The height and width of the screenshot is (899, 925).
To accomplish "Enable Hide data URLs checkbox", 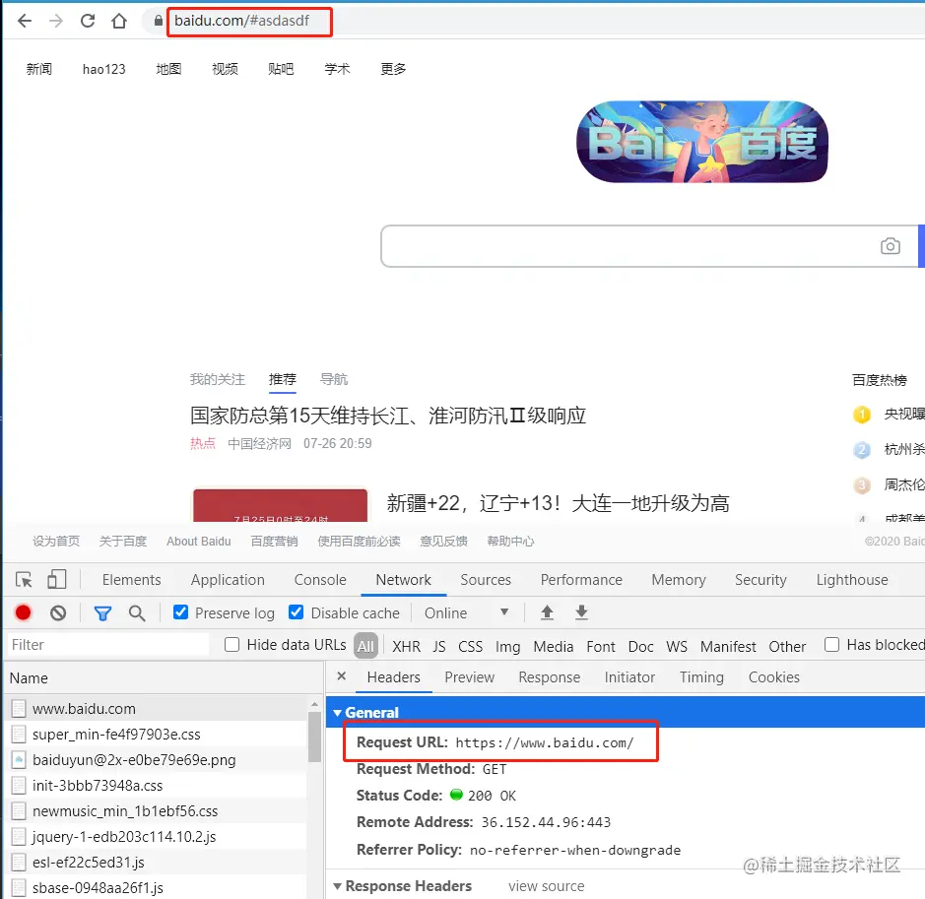I will click(x=231, y=644).
